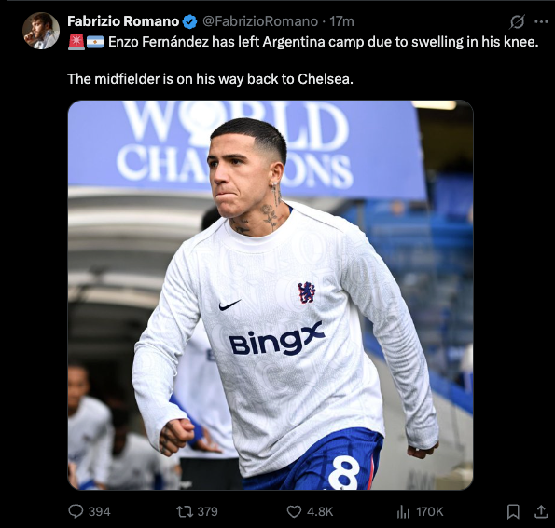Click the 394 replies count
This screenshot has width=555, height=528.
(x=100, y=512)
